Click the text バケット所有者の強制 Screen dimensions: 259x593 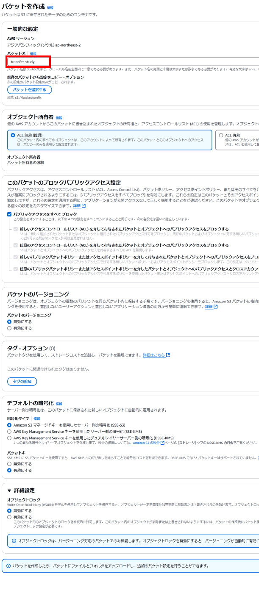coord(25,163)
